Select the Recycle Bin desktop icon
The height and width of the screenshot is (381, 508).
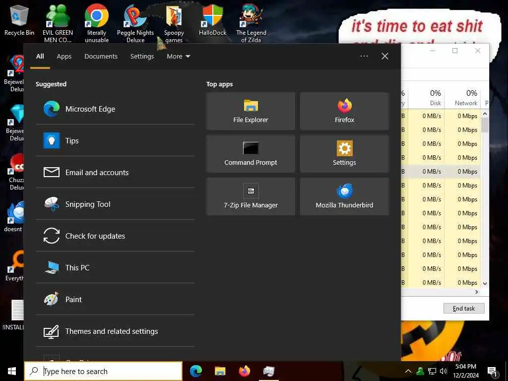[x=19, y=20]
